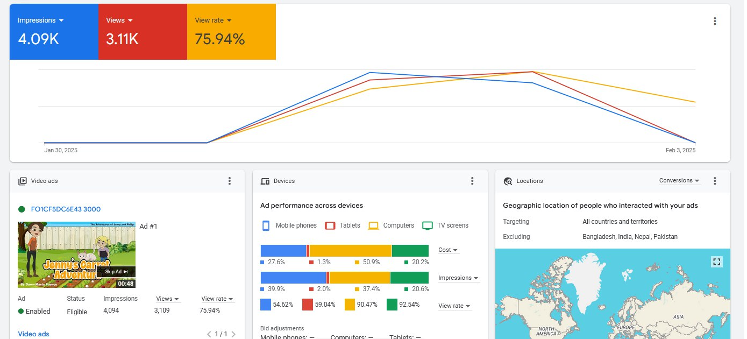
Task: Click the Locations card icon
Action: (x=508, y=181)
